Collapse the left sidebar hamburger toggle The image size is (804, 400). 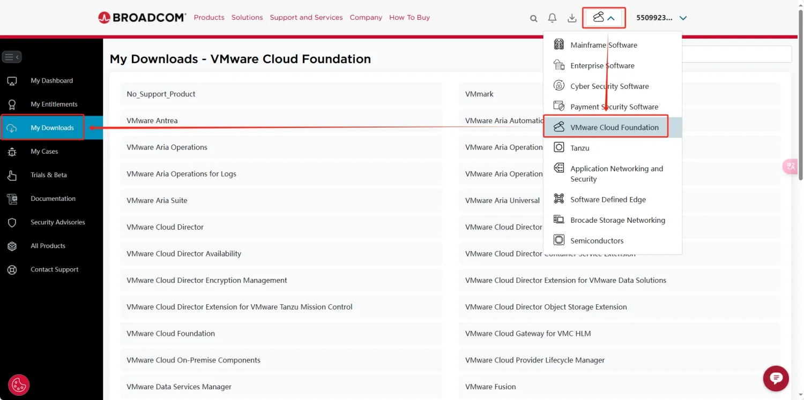tap(12, 57)
